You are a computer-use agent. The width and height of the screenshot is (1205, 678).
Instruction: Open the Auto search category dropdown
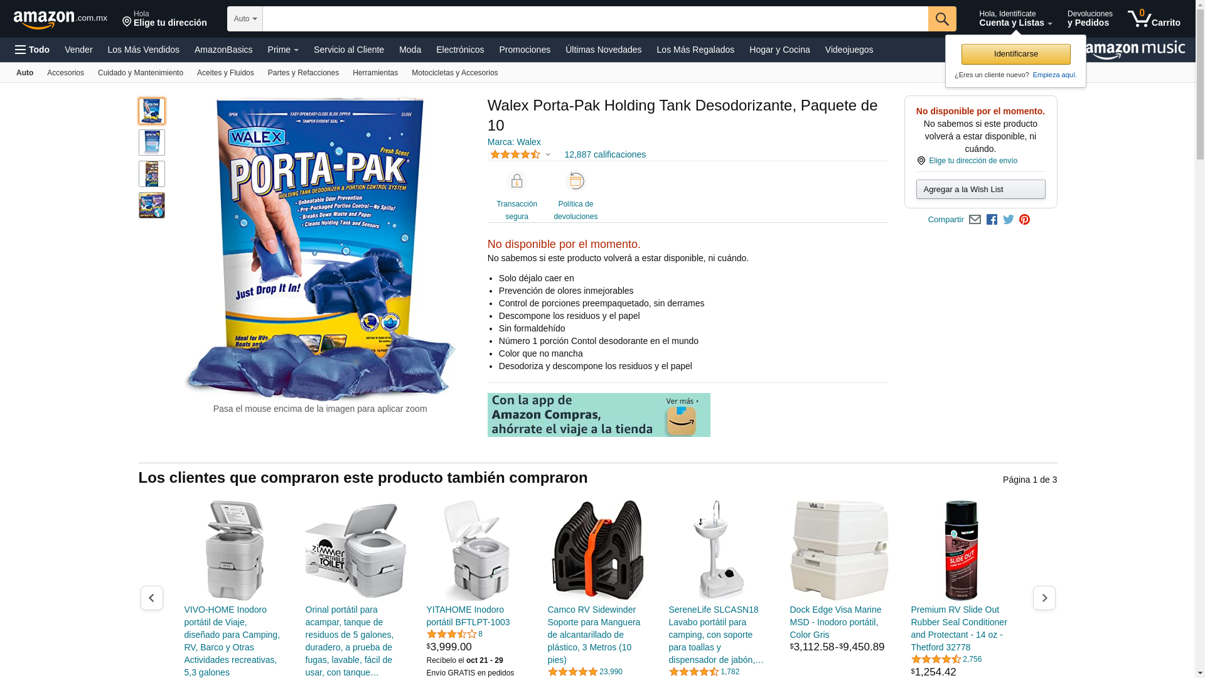click(x=245, y=19)
